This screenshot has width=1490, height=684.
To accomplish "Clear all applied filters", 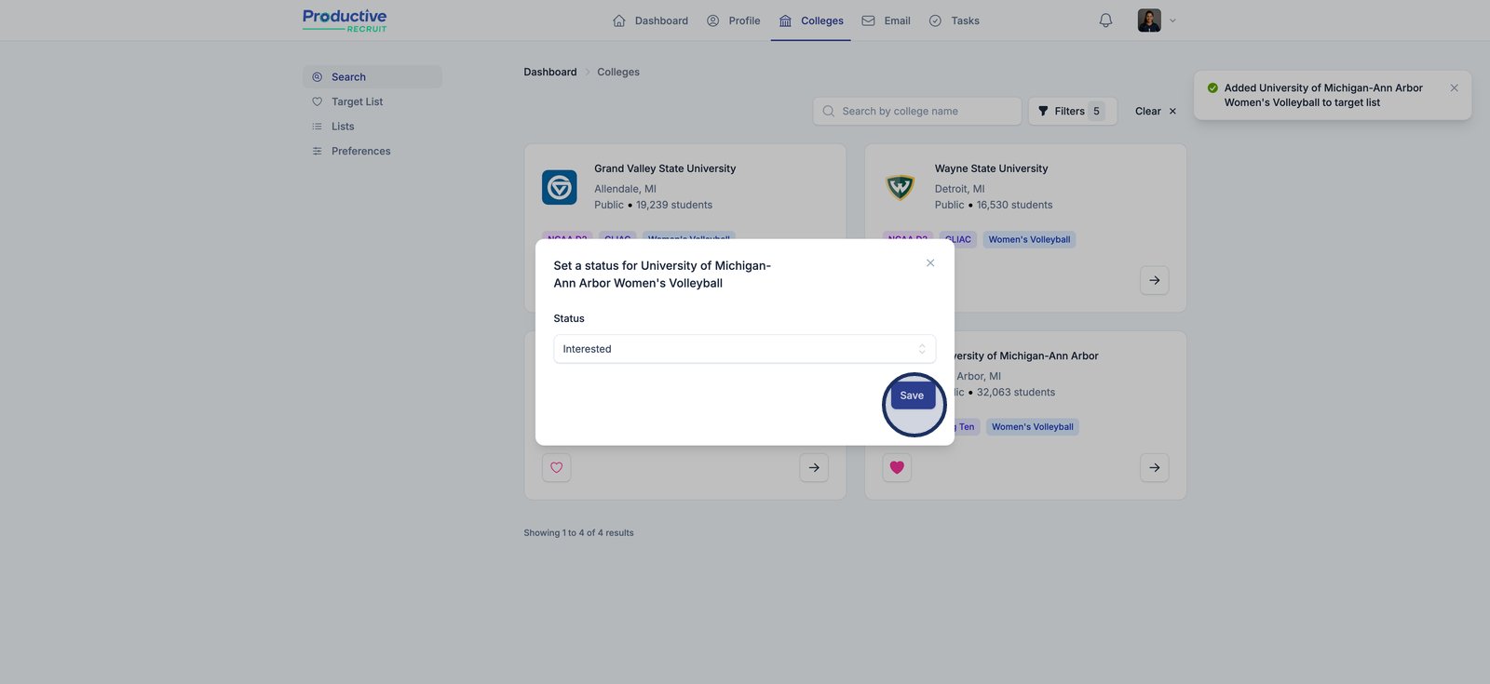I will pos(1155,111).
